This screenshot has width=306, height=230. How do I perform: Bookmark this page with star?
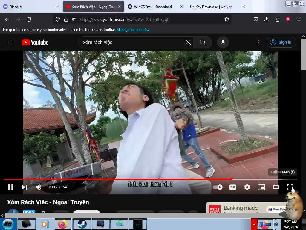coord(227,19)
